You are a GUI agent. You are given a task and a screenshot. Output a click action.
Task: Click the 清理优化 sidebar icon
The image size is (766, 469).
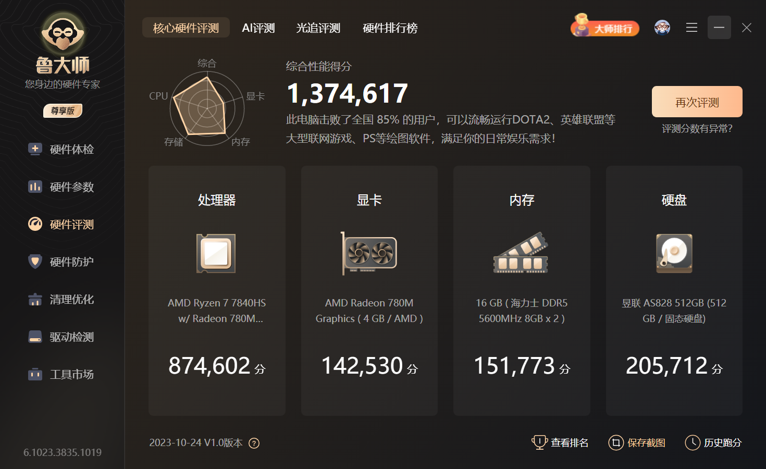click(35, 299)
